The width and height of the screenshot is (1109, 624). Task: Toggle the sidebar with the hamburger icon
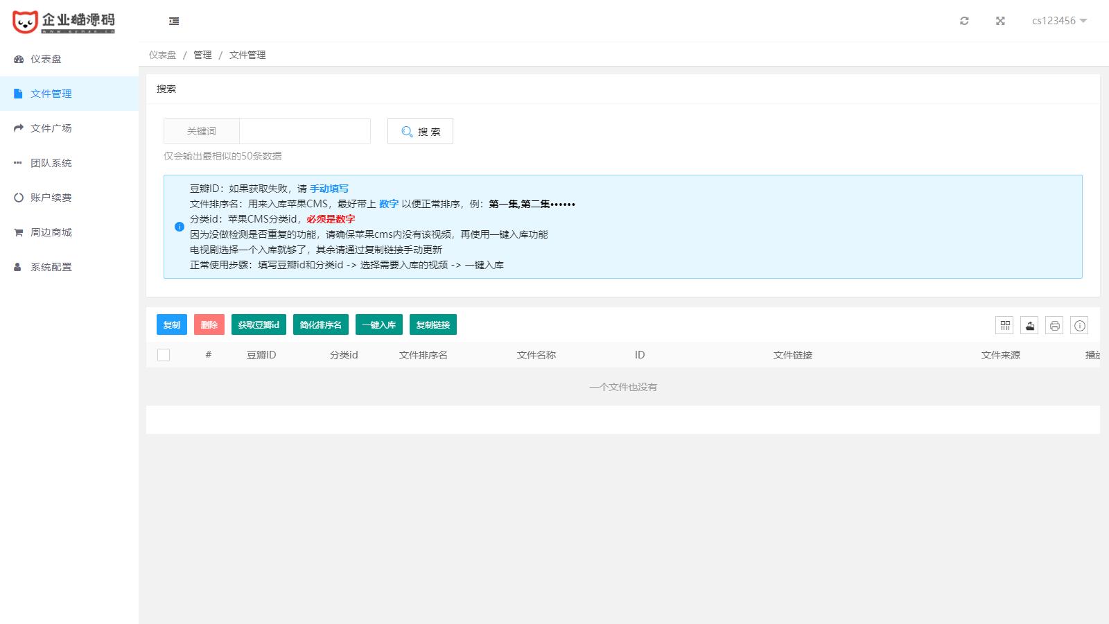173,21
